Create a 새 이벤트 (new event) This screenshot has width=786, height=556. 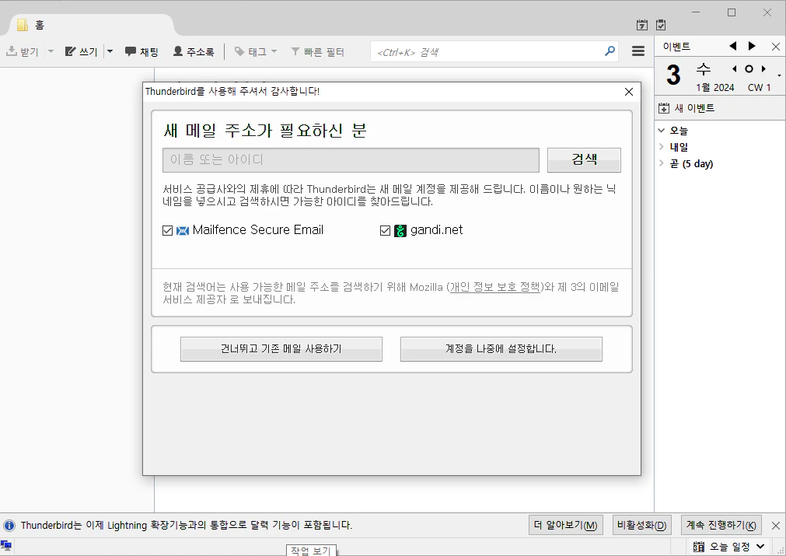(x=686, y=108)
